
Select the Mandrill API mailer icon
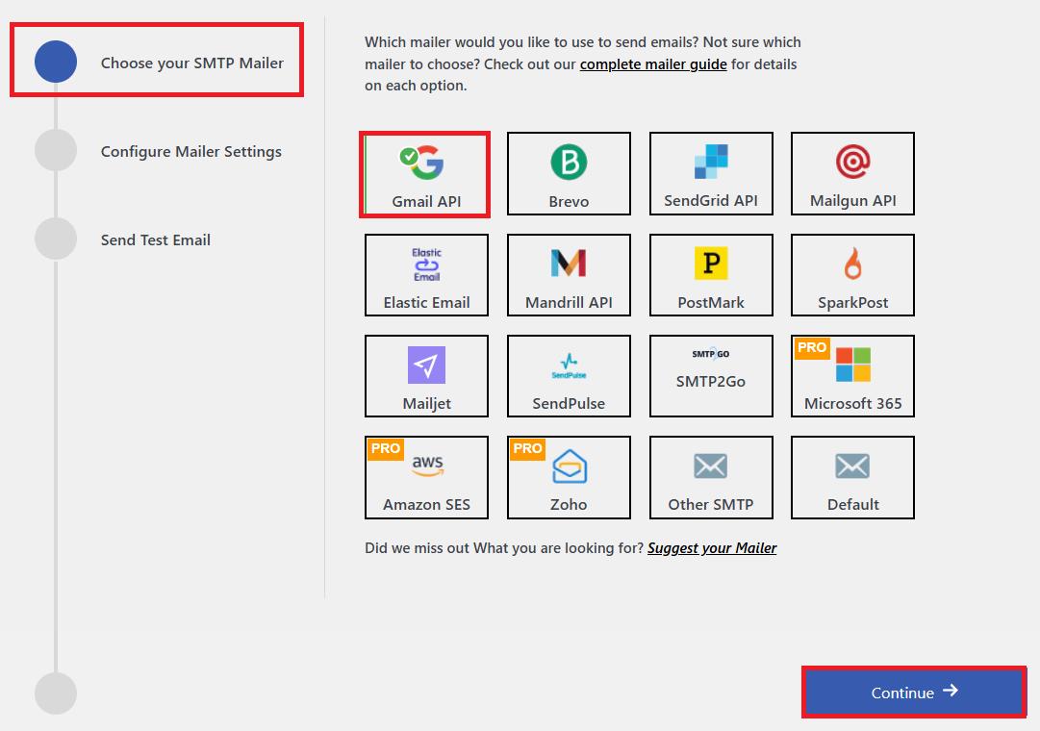[x=569, y=264]
